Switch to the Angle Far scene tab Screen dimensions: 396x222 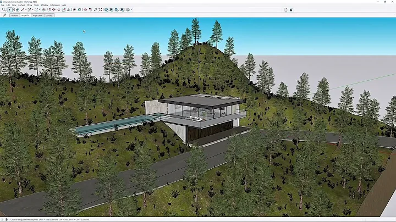(25, 15)
